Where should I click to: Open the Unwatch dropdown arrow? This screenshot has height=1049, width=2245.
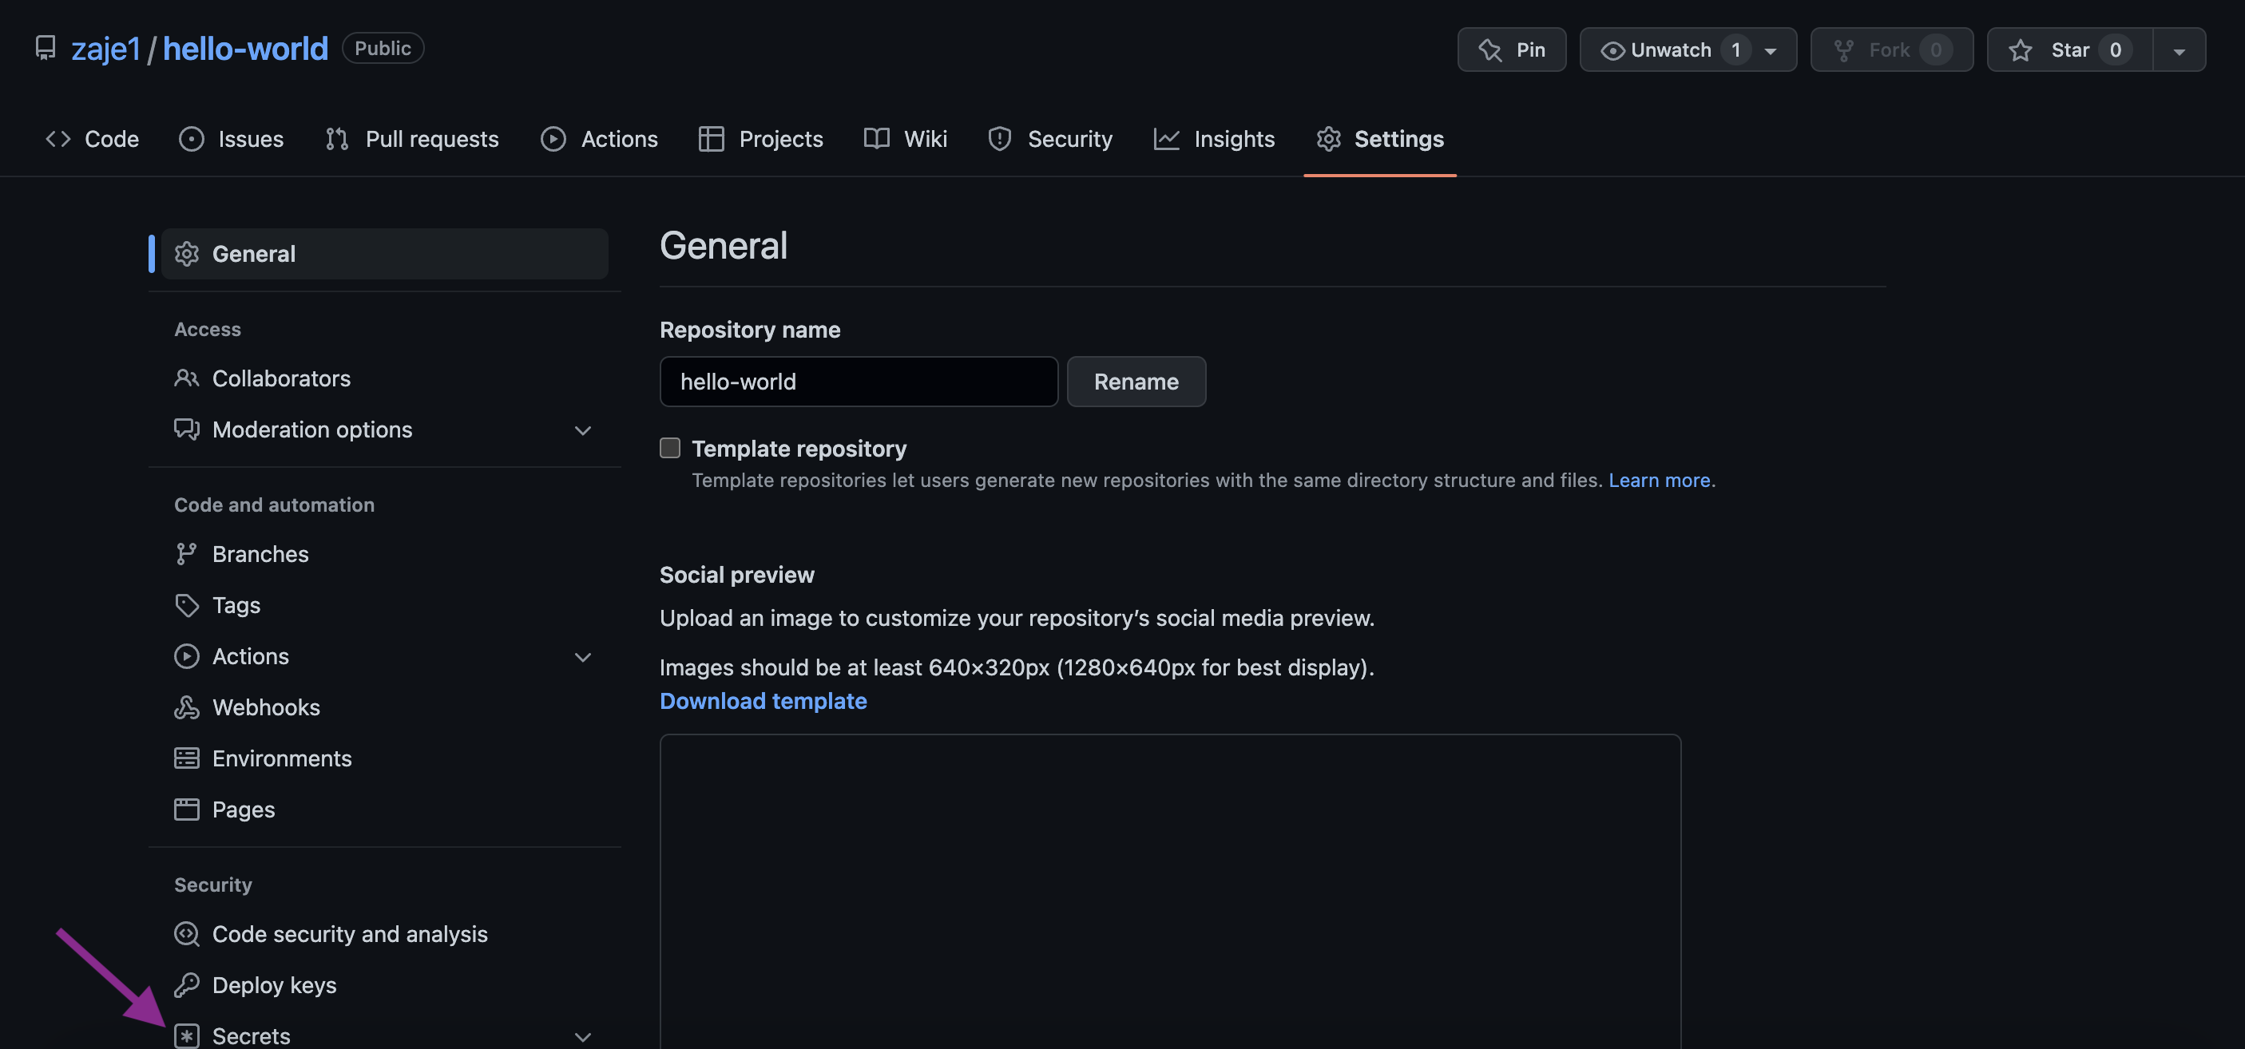(x=1770, y=51)
